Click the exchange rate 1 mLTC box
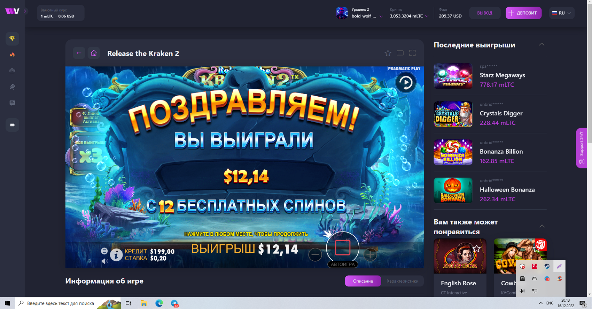The width and height of the screenshot is (592, 309). click(61, 13)
